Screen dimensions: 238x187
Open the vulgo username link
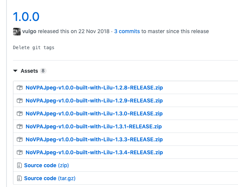point(29,31)
